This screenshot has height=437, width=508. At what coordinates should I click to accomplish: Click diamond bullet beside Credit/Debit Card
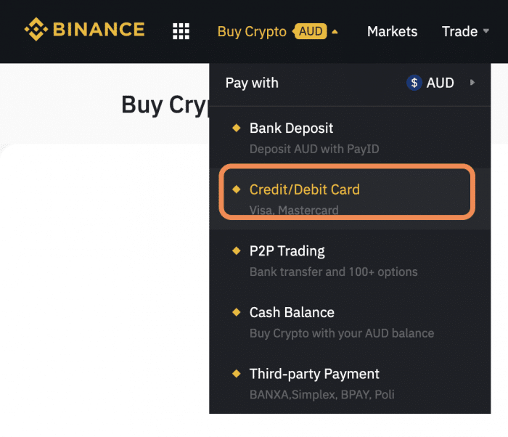(237, 189)
